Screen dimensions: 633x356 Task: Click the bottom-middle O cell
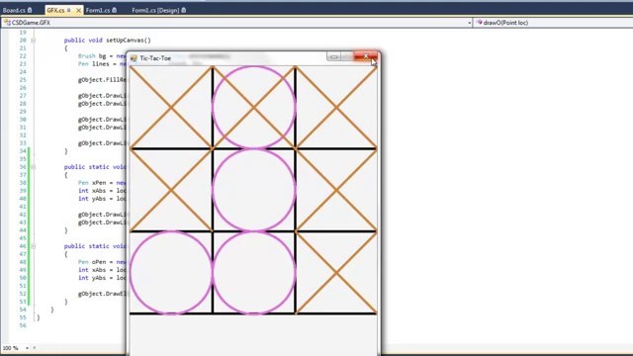(254, 273)
